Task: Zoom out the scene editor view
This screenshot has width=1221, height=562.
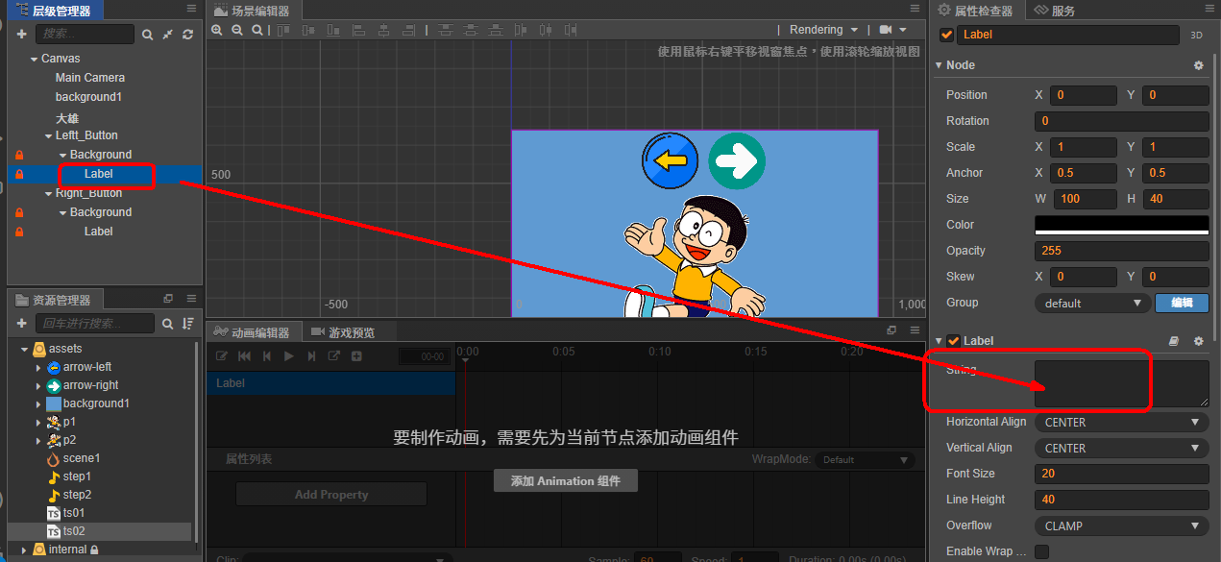Action: pyautogui.click(x=237, y=30)
